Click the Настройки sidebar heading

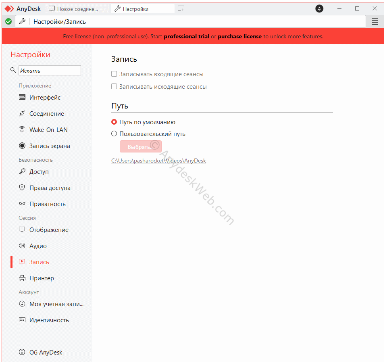[30, 54]
